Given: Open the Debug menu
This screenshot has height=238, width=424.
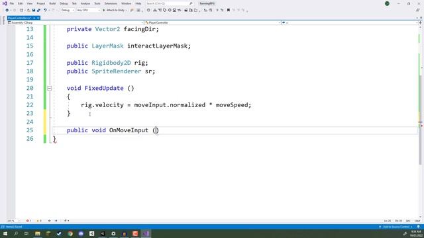Looking at the screenshot, I should pos(64,3).
